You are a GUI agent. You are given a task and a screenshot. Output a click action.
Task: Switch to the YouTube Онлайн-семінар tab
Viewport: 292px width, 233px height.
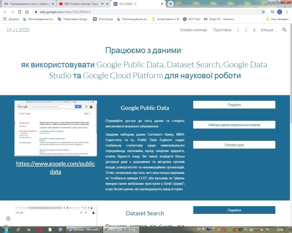[x=82, y=4]
